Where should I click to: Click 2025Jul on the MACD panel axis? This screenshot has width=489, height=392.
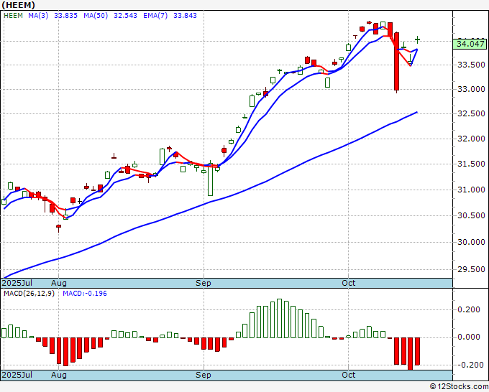tap(17, 375)
